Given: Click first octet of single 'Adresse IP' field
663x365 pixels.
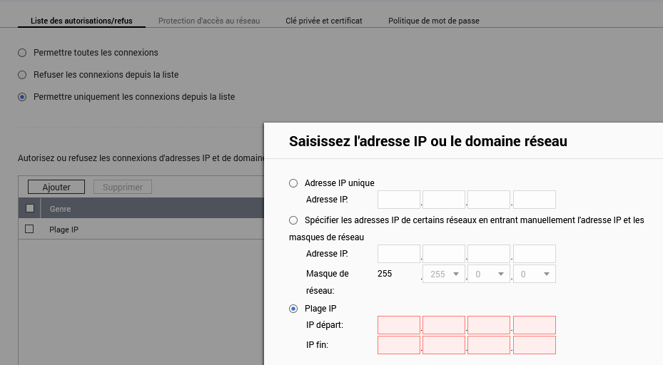Looking at the screenshot, I should 399,200.
